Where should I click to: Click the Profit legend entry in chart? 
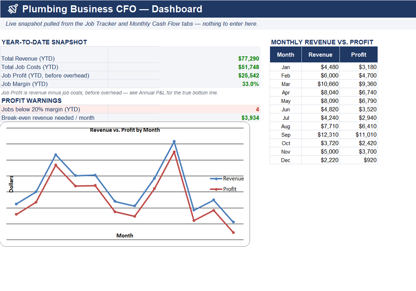click(223, 189)
